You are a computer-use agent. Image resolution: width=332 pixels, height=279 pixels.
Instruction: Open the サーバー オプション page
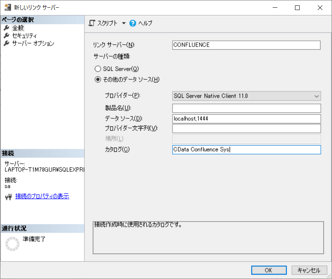pyautogui.click(x=33, y=44)
